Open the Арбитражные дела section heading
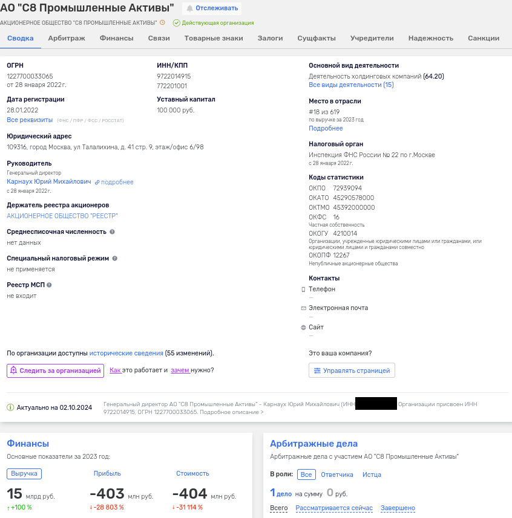Screen dimensions: 512x518 click(314, 444)
